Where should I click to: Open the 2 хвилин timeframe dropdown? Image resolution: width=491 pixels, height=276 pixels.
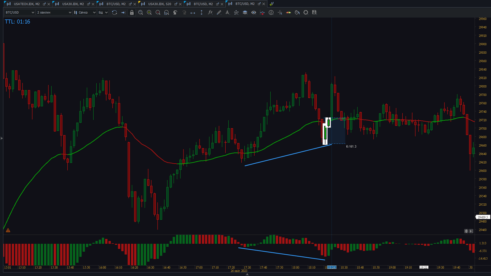point(54,13)
